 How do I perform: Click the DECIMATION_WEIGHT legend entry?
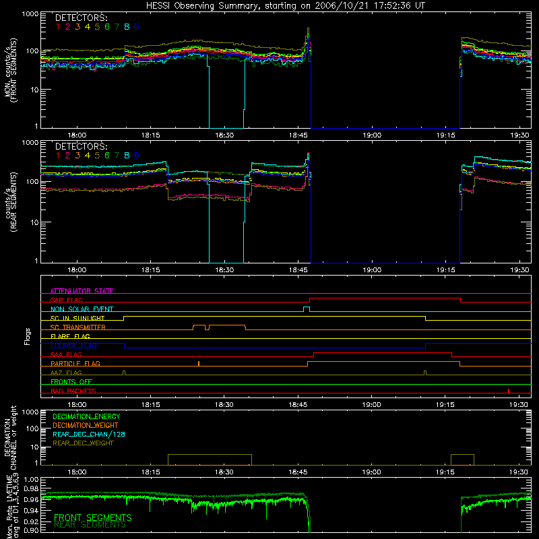point(86,425)
